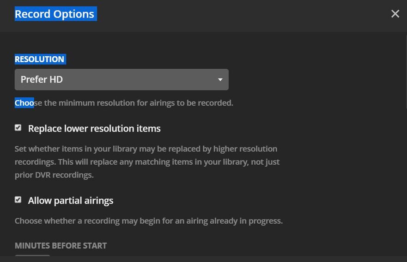
Task: Click the highlighted "Choo" text selection
Action: pyautogui.click(x=24, y=103)
